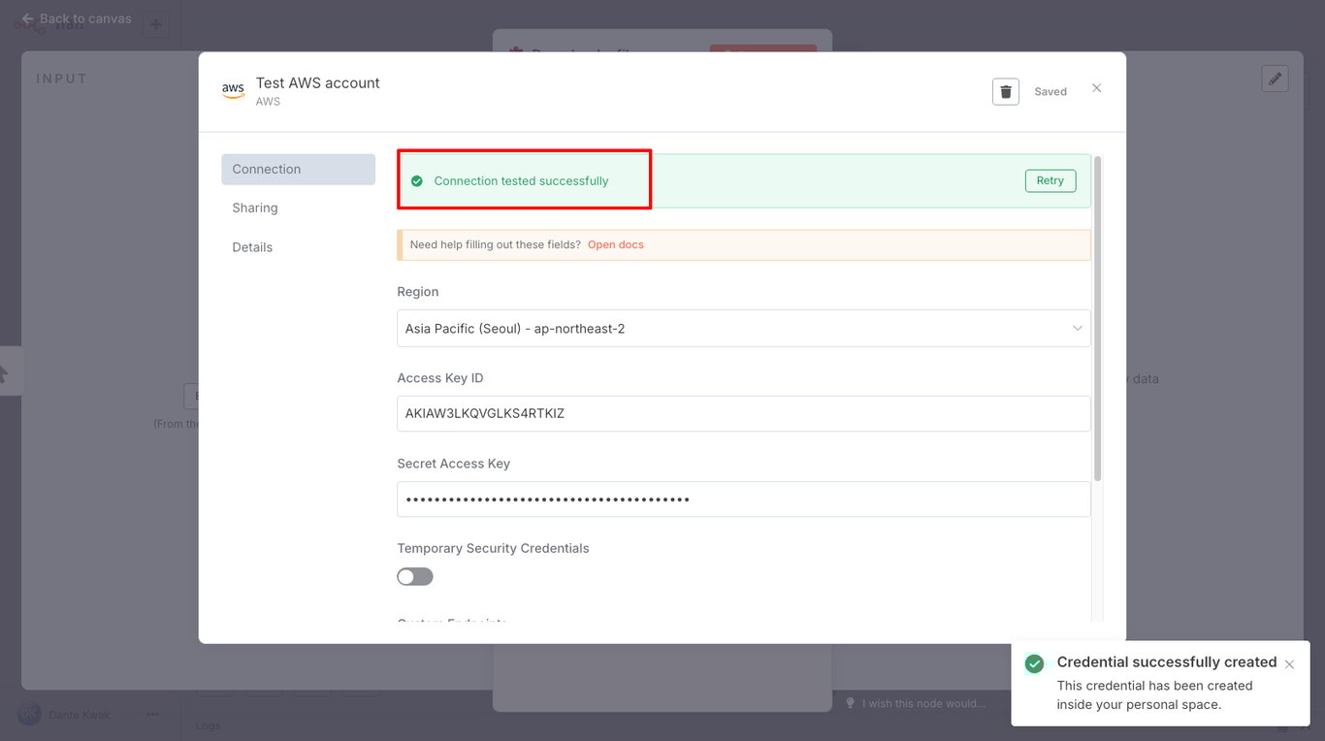Click Dante Kwak user avatar
This screenshot has width=1325, height=741.
pos(29,715)
